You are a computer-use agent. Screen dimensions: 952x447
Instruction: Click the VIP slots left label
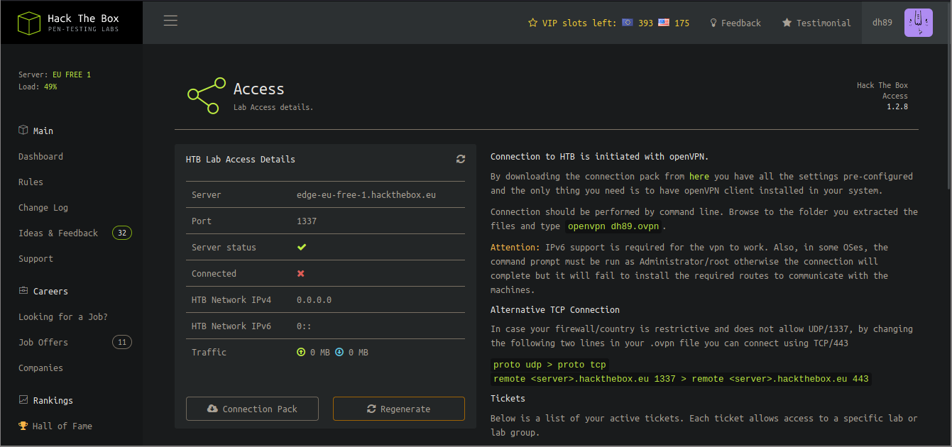(x=579, y=23)
